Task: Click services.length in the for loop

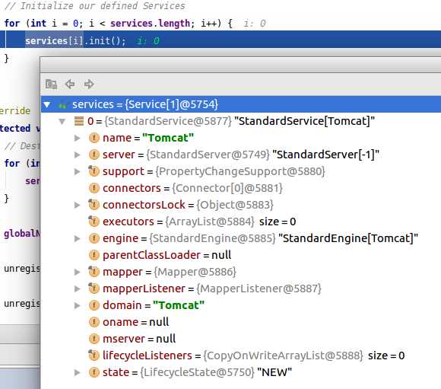Action: coord(150,23)
